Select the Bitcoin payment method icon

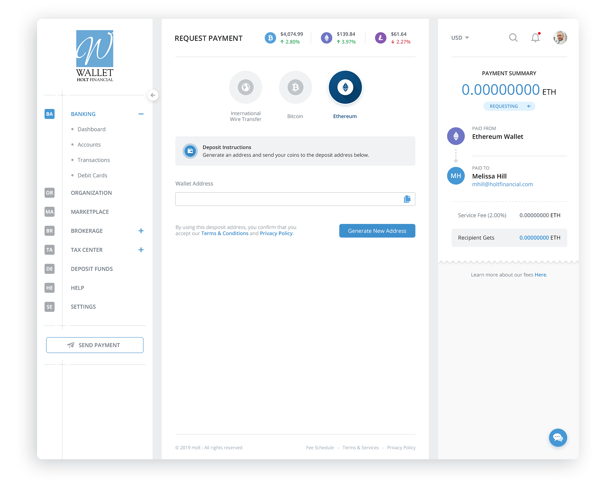point(295,87)
